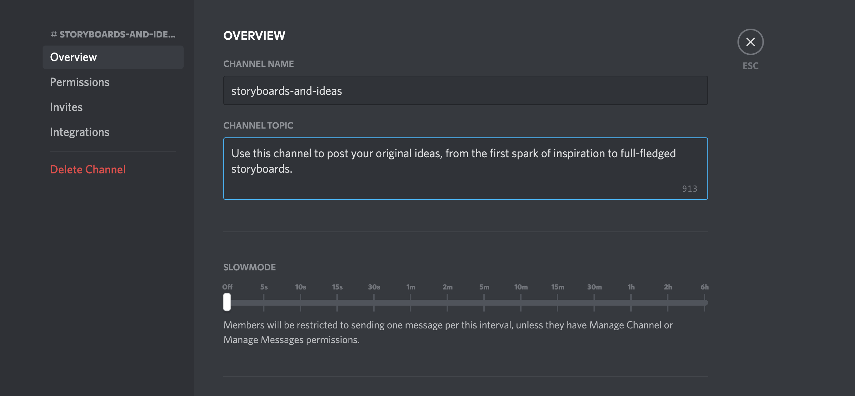Set slowmode to 1m on slider
855x396 pixels.
(411, 303)
